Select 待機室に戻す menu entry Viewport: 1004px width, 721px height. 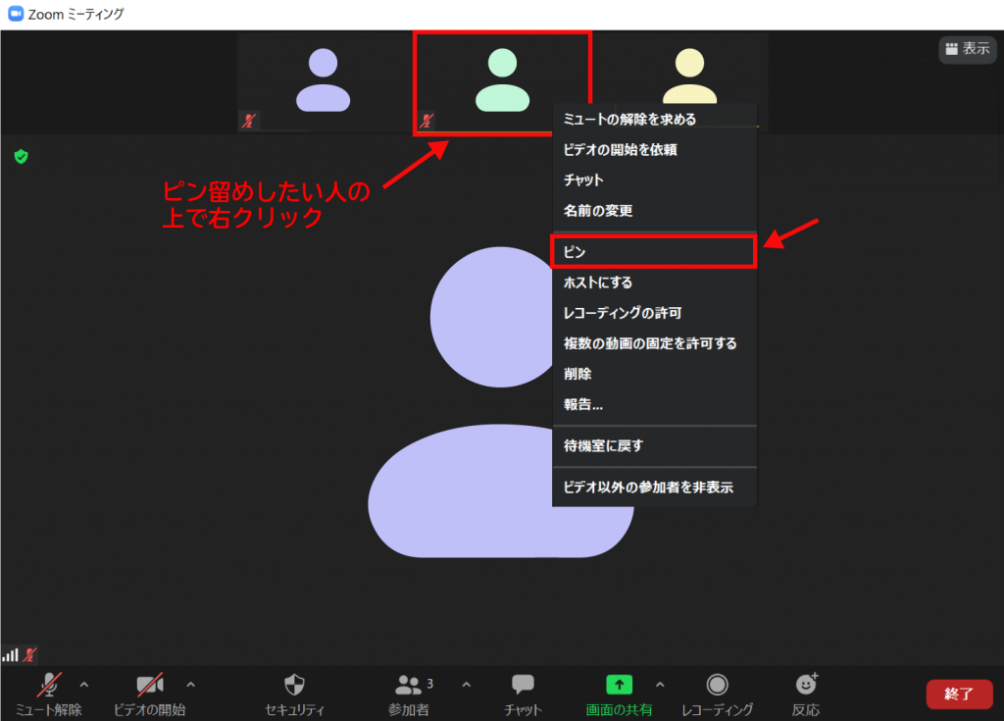pos(654,445)
